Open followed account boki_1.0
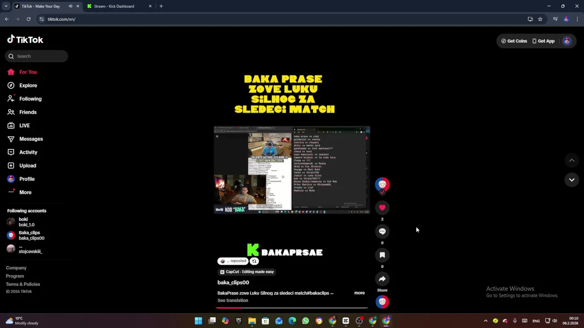Viewport: 584px width, 328px height. [26, 222]
